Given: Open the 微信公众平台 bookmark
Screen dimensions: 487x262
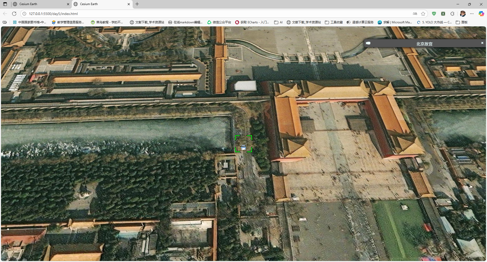Looking at the screenshot, I should (x=219, y=22).
